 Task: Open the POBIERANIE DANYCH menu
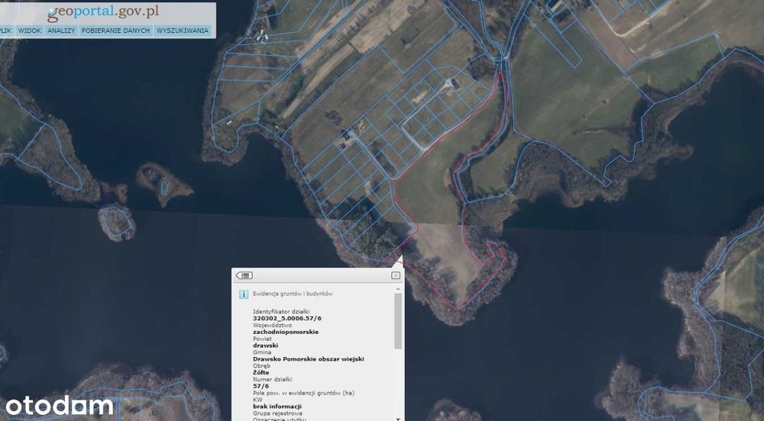115,31
